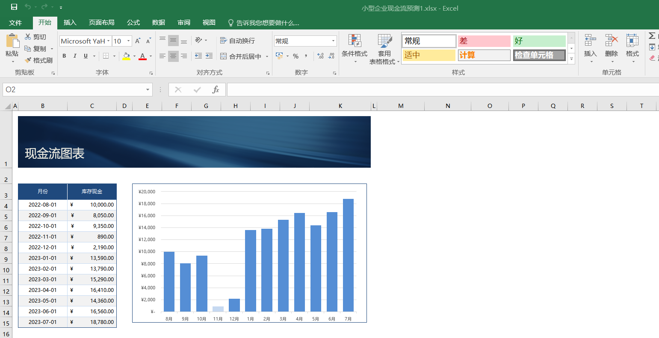Switch to the Formulas (公式) tab
This screenshot has height=338, width=659.
tap(133, 23)
